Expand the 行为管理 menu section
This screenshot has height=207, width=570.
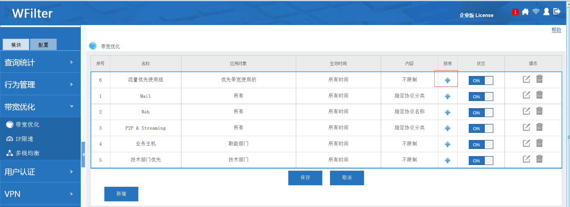click(x=40, y=85)
